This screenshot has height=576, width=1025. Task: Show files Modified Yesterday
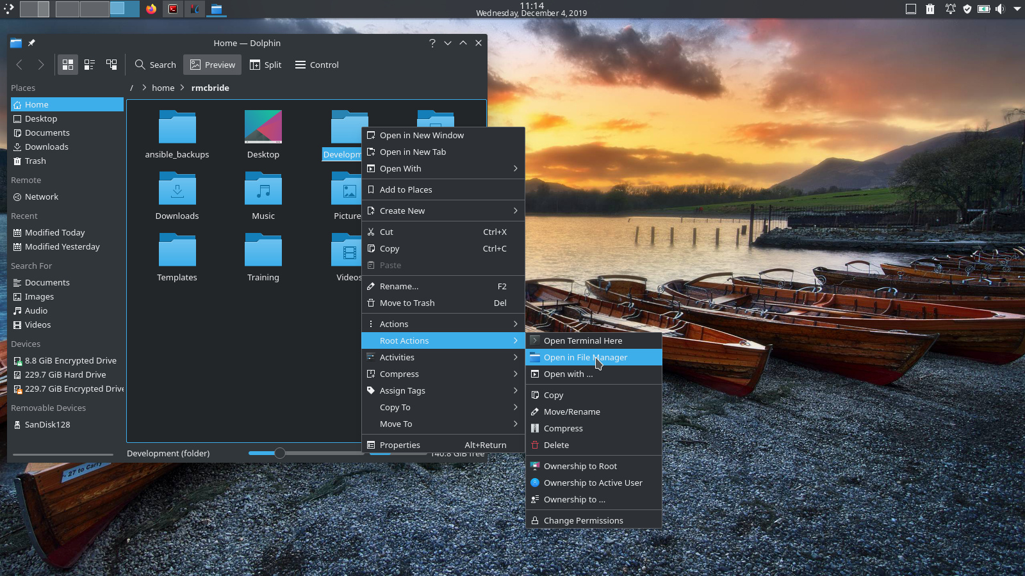point(67,246)
